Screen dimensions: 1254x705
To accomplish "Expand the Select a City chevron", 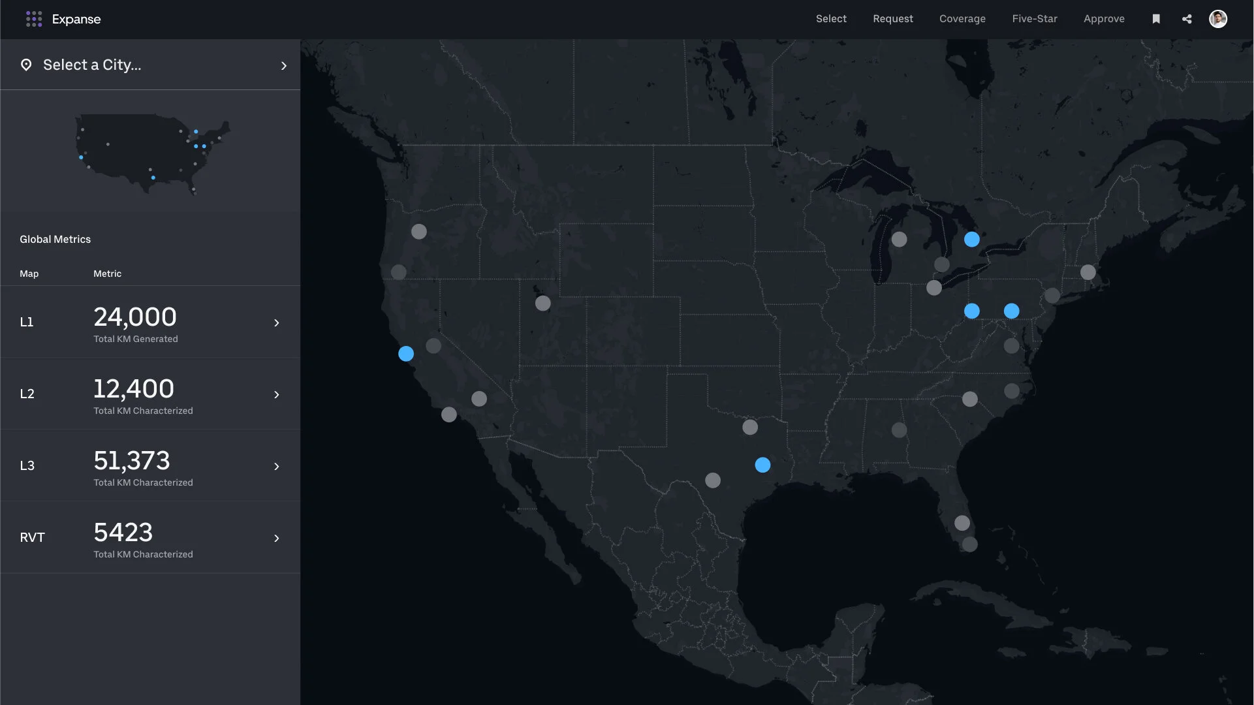I will click(x=283, y=66).
